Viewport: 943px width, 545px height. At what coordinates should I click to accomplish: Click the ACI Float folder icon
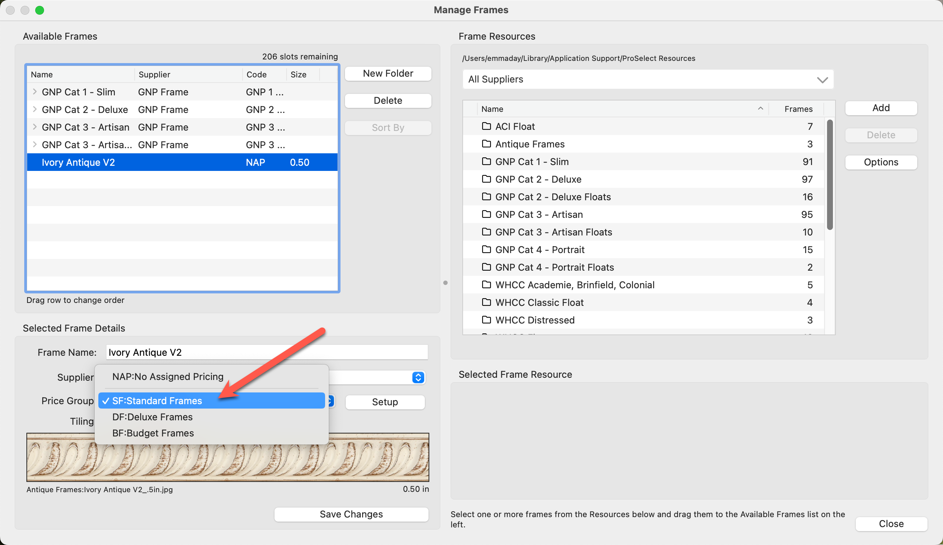pos(486,127)
